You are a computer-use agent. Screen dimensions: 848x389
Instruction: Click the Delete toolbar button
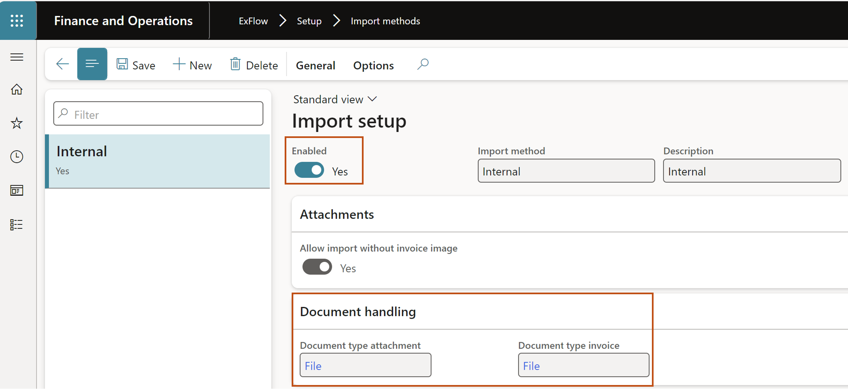pos(254,65)
